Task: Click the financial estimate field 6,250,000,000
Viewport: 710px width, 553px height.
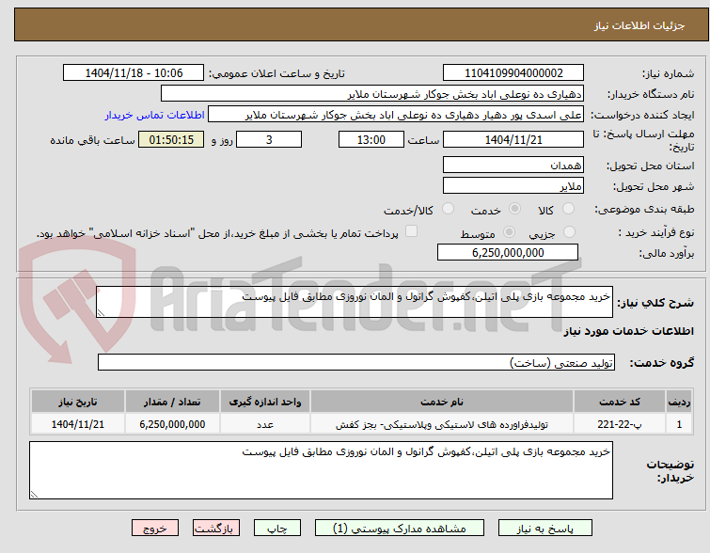Action: (508, 252)
